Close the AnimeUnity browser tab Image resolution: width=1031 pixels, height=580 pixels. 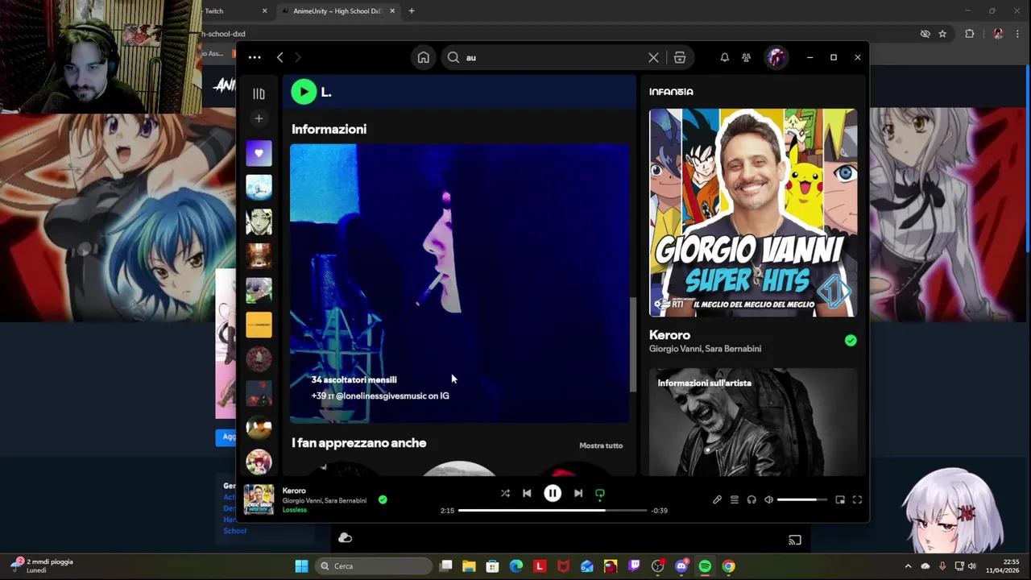pos(392,11)
